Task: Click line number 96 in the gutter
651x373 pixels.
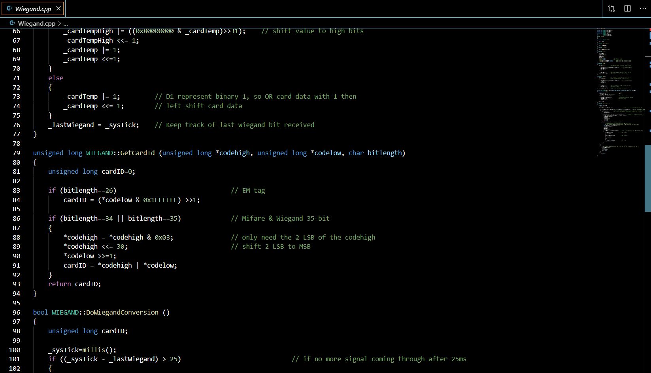Action: tap(16, 312)
